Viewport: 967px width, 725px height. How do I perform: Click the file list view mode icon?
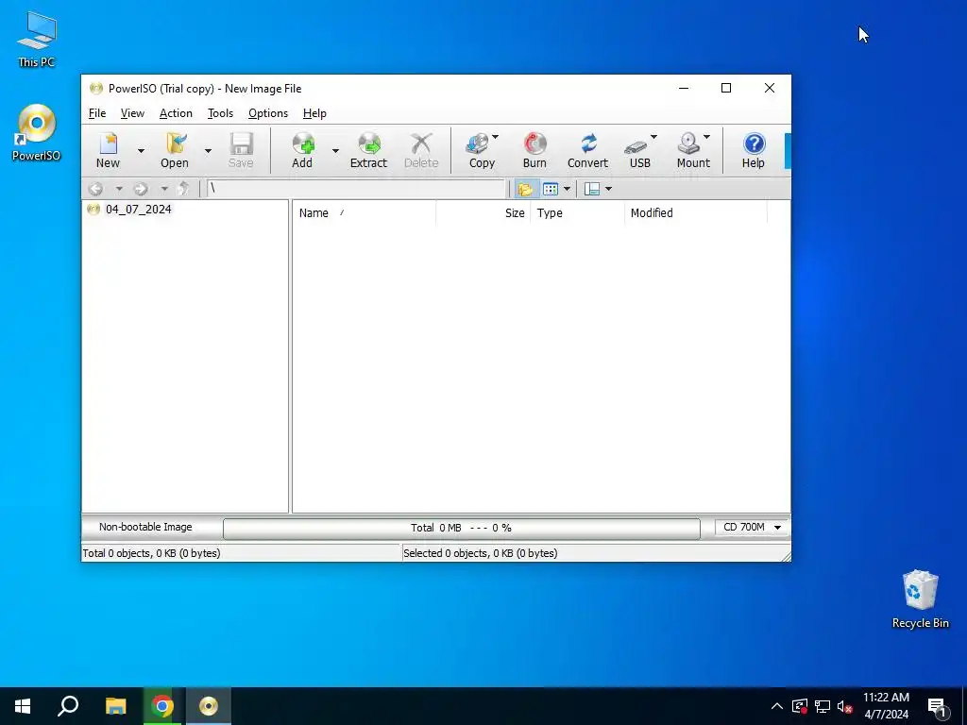[x=551, y=189]
